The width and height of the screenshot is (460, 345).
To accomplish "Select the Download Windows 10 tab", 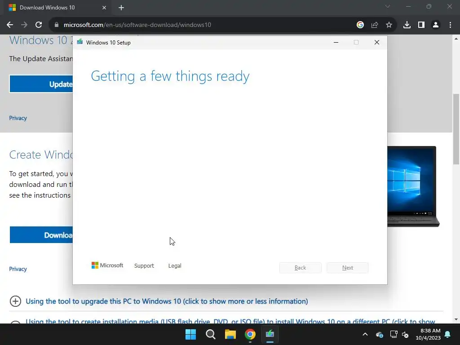I will (58, 8).
